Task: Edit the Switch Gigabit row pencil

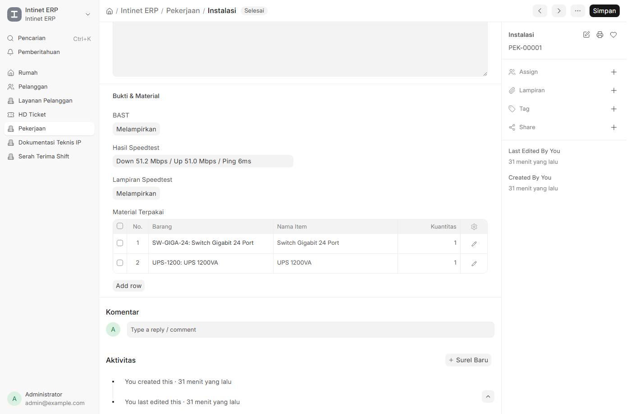Action: coord(474,243)
